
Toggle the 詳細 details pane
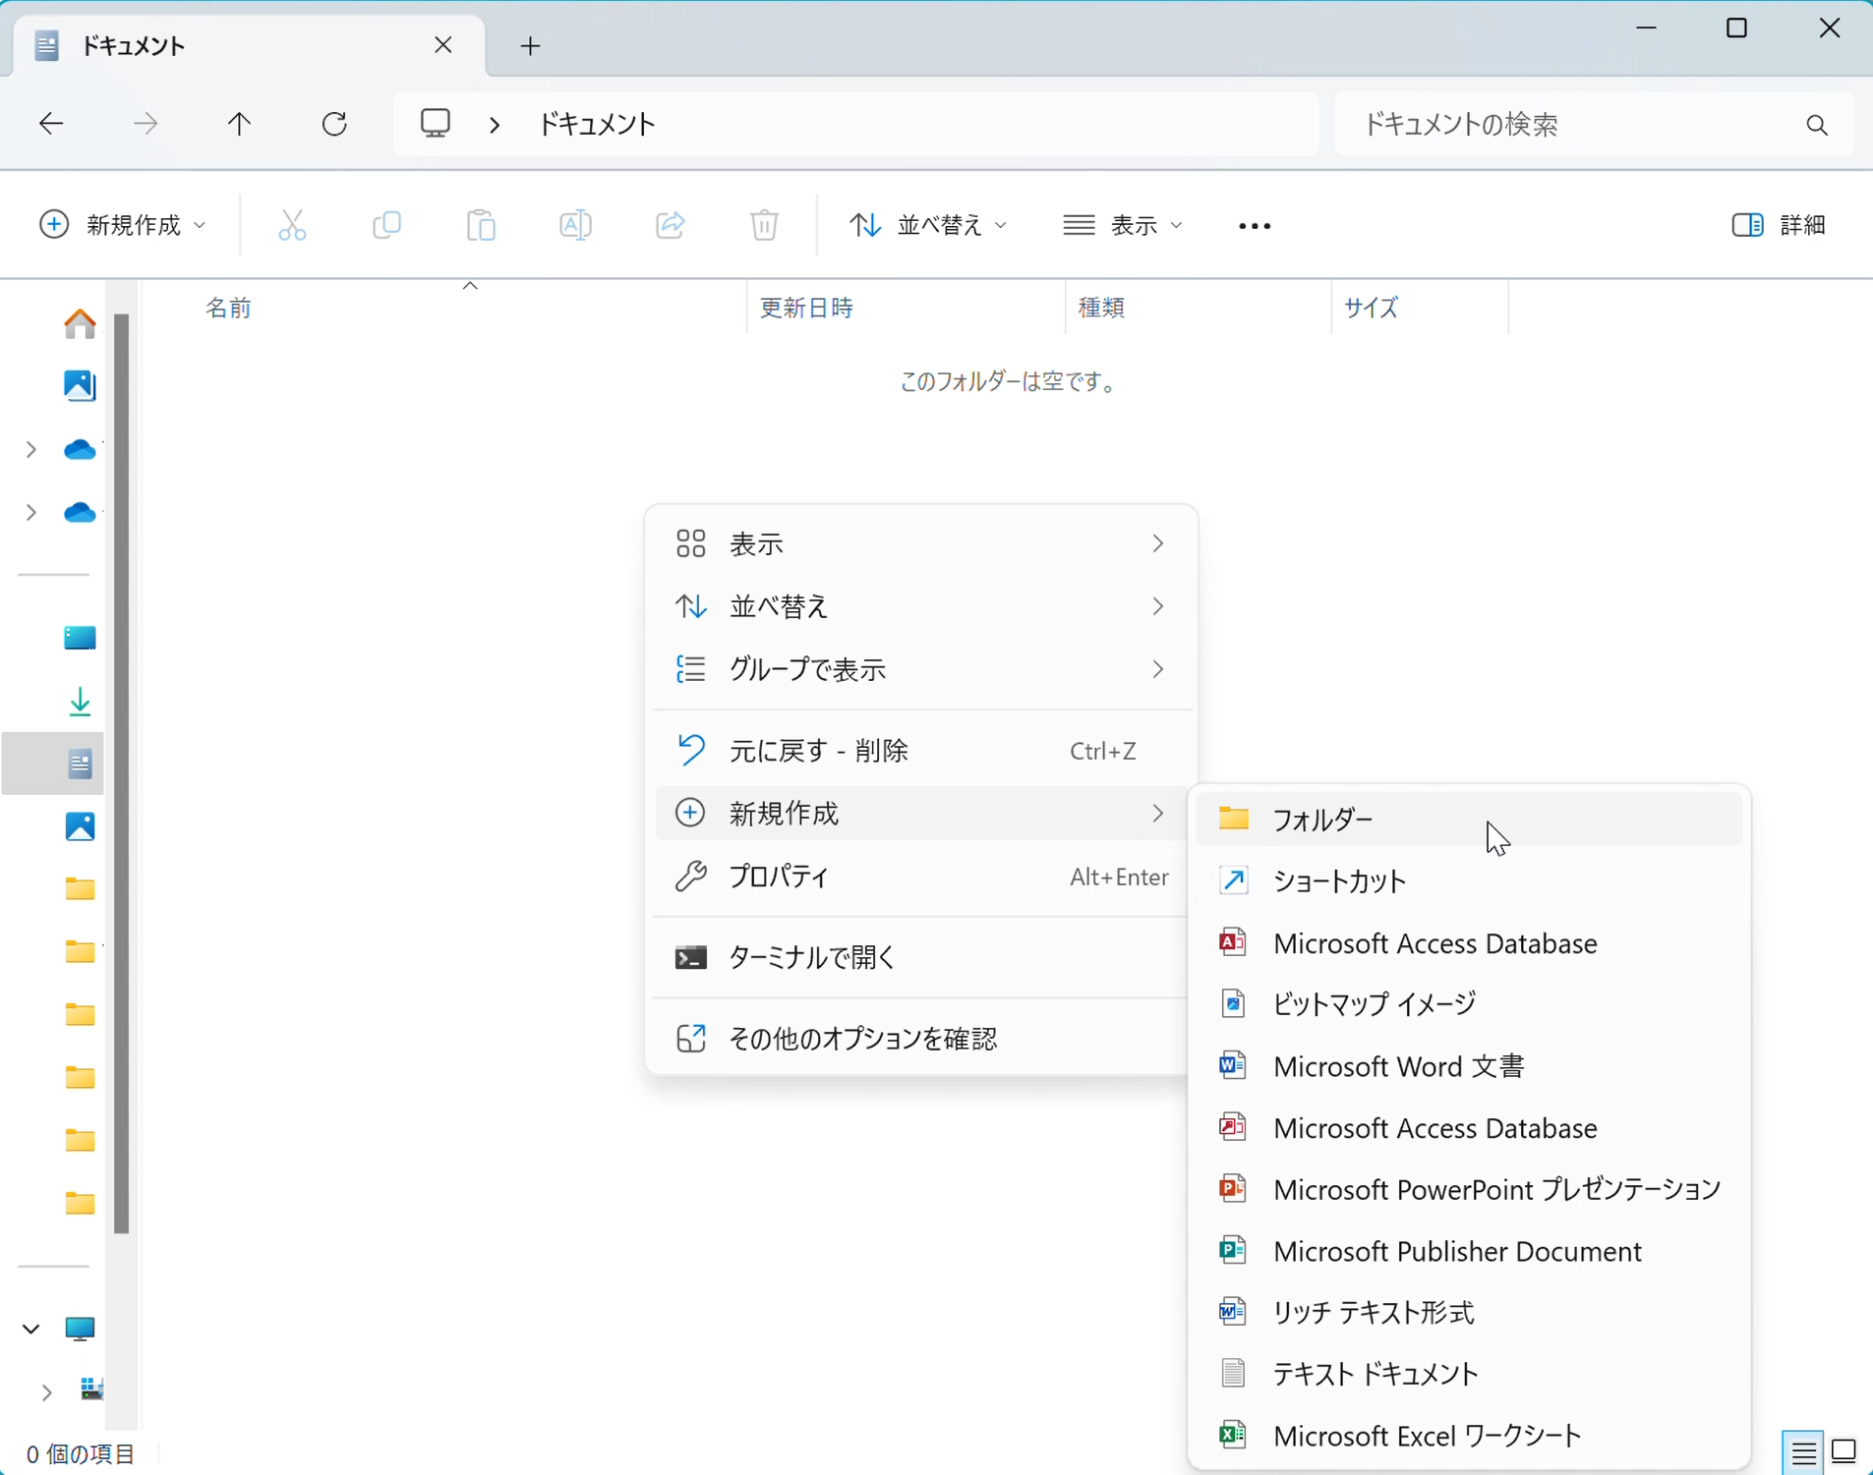1779,225
